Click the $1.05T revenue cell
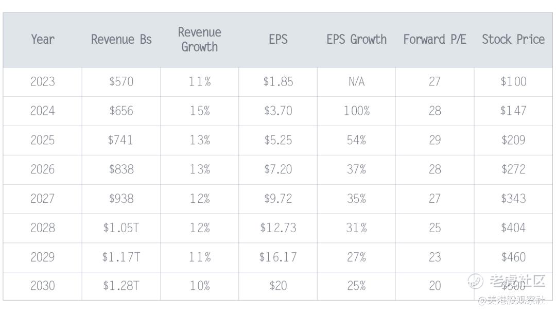This screenshot has width=556, height=313. (121, 228)
